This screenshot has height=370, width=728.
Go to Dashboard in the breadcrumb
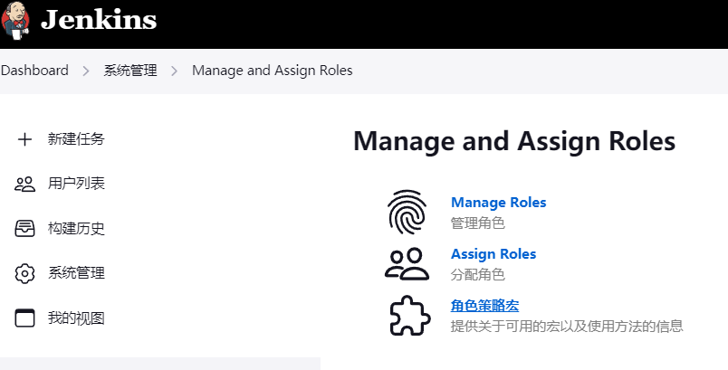(x=34, y=71)
